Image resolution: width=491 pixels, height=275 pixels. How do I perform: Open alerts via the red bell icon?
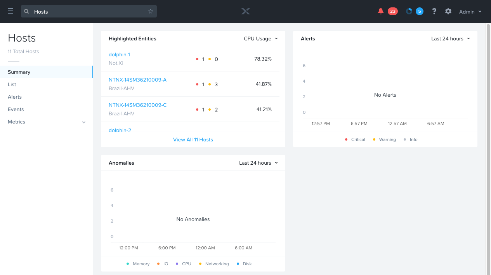click(381, 11)
